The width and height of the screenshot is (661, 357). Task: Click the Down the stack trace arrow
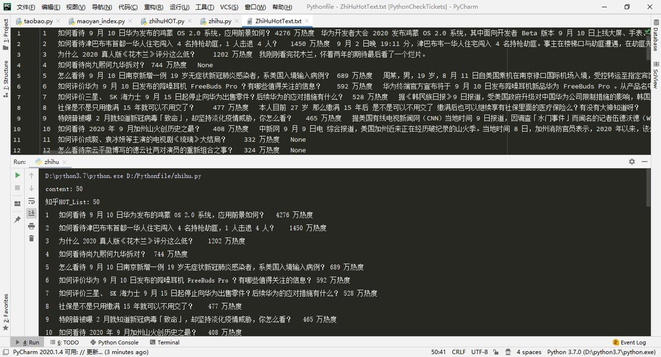pyautogui.click(x=32, y=188)
